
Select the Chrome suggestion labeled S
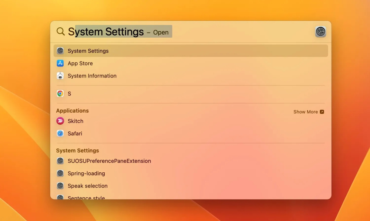click(x=69, y=94)
